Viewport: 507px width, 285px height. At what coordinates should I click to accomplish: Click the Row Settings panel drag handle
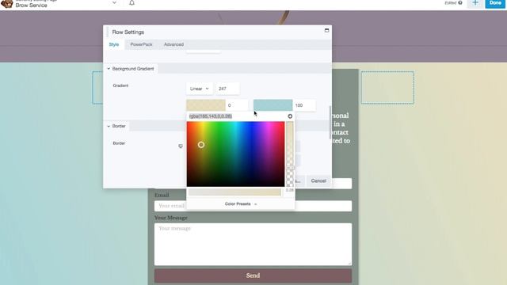tap(107, 32)
